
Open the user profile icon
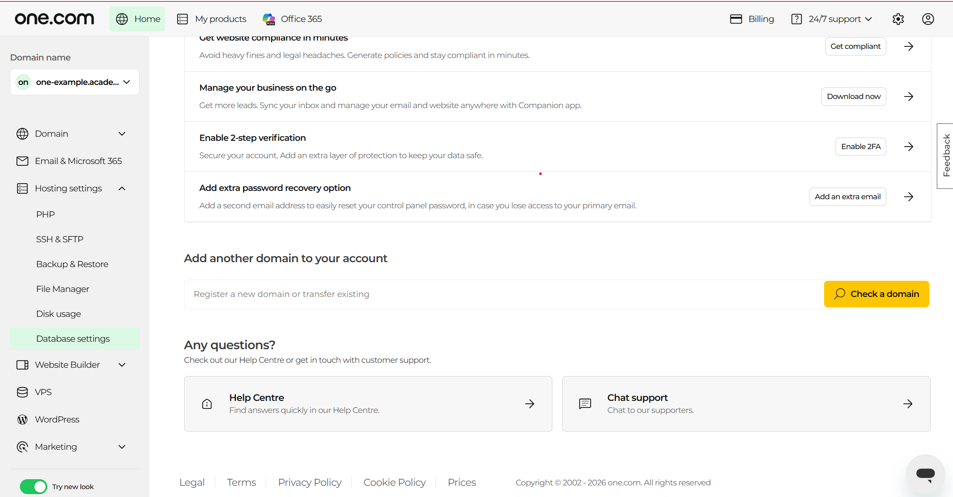(928, 19)
